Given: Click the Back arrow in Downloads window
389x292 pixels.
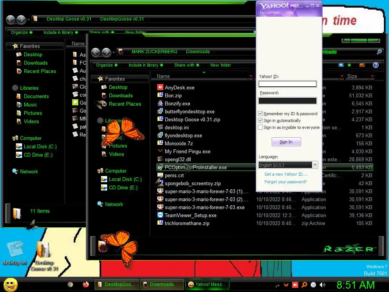Looking at the screenshot, I should click(95, 52).
